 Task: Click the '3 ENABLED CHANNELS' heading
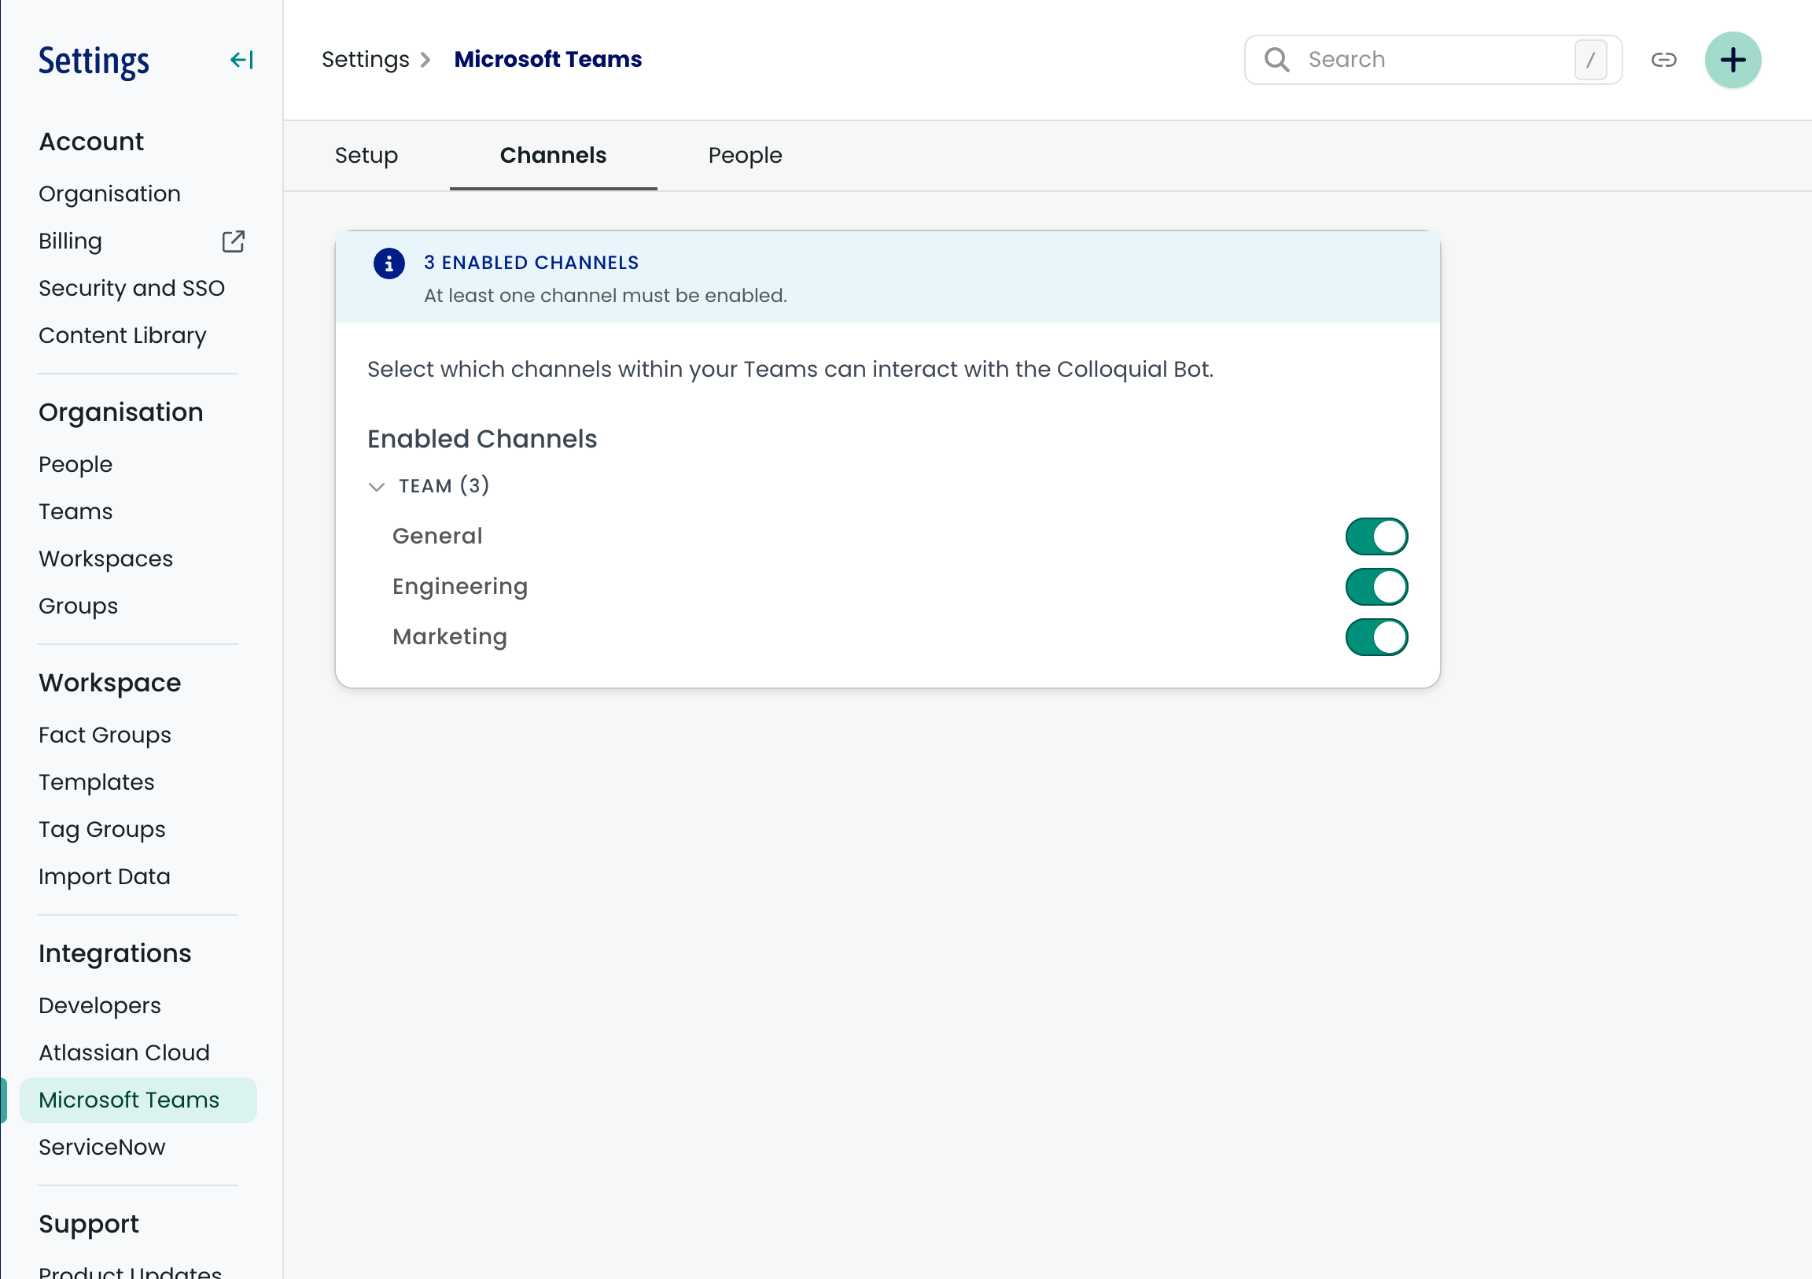[x=531, y=264]
